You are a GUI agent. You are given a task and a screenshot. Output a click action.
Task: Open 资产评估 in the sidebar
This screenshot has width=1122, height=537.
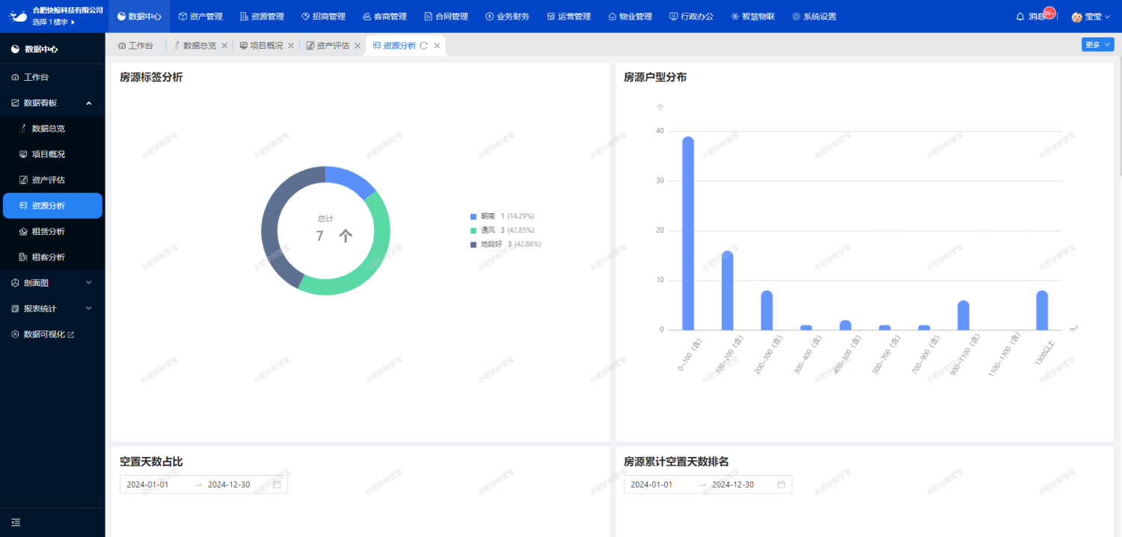point(52,180)
